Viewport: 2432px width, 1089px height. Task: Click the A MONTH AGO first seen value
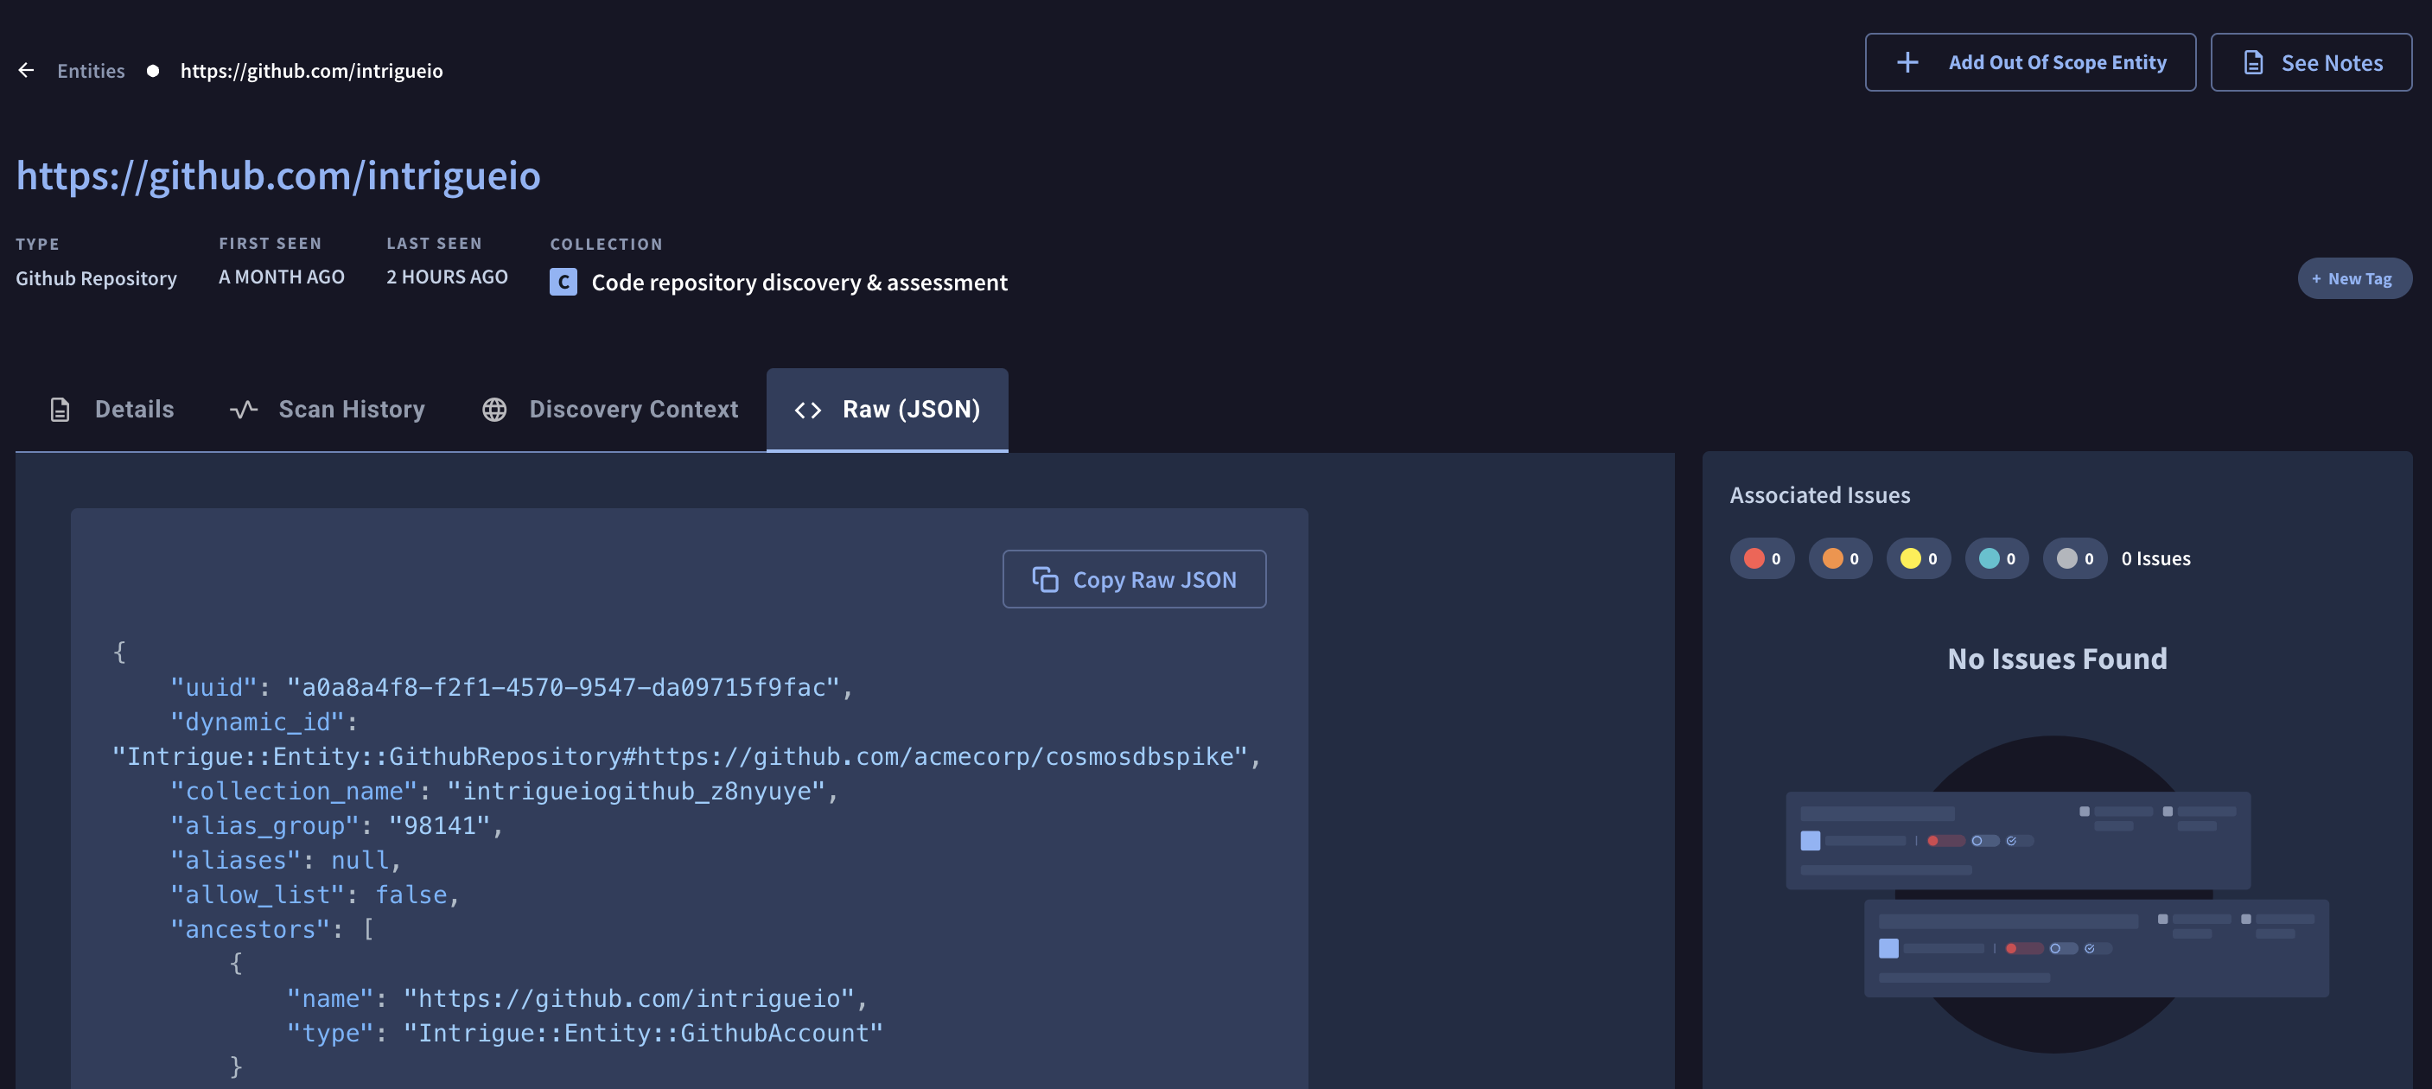[x=282, y=277]
